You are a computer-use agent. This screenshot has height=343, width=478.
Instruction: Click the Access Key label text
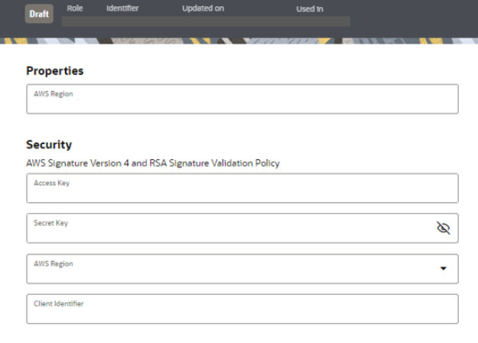(47, 183)
